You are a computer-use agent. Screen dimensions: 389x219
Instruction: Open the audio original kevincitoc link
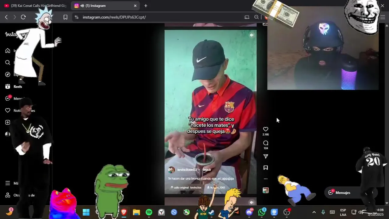pyautogui.click(x=186, y=187)
